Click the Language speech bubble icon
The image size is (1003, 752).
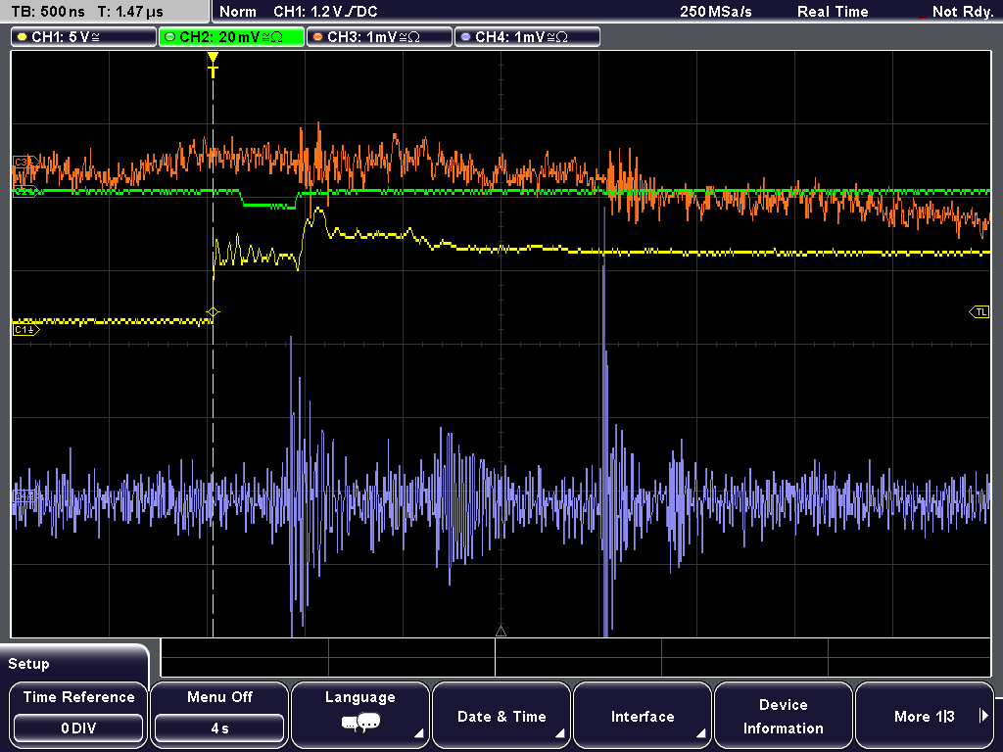[360, 724]
